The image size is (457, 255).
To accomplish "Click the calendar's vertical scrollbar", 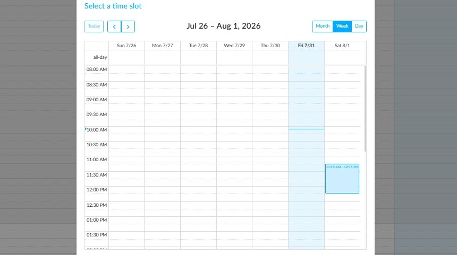I will pos(365,109).
